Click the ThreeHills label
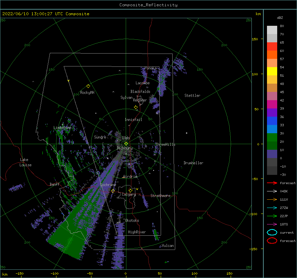This screenshot has height=278, width=297. click(165, 144)
